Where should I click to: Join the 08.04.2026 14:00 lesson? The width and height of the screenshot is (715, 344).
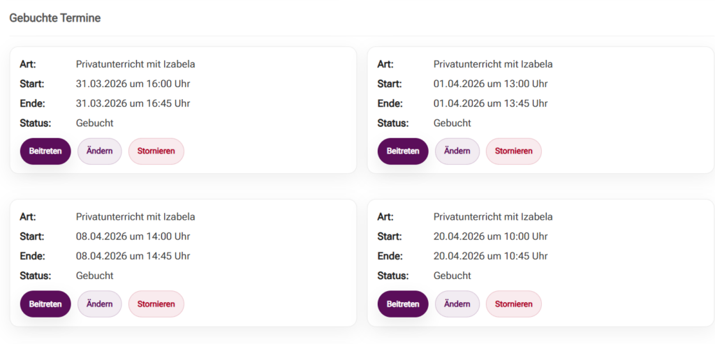tap(45, 304)
